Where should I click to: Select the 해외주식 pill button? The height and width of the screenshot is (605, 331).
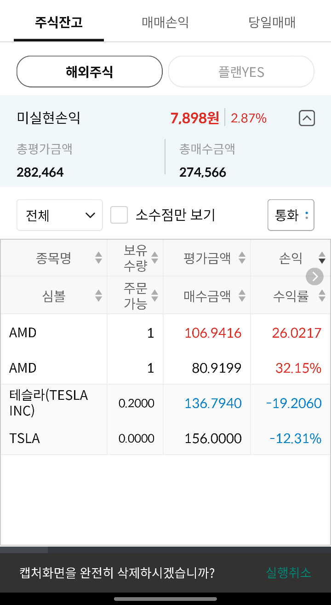coord(90,72)
